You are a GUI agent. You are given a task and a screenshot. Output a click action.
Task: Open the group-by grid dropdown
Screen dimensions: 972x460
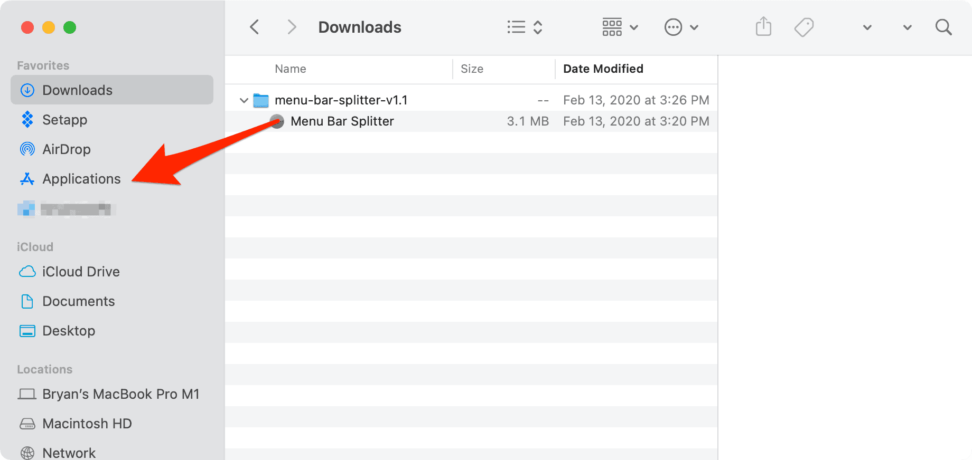(620, 27)
